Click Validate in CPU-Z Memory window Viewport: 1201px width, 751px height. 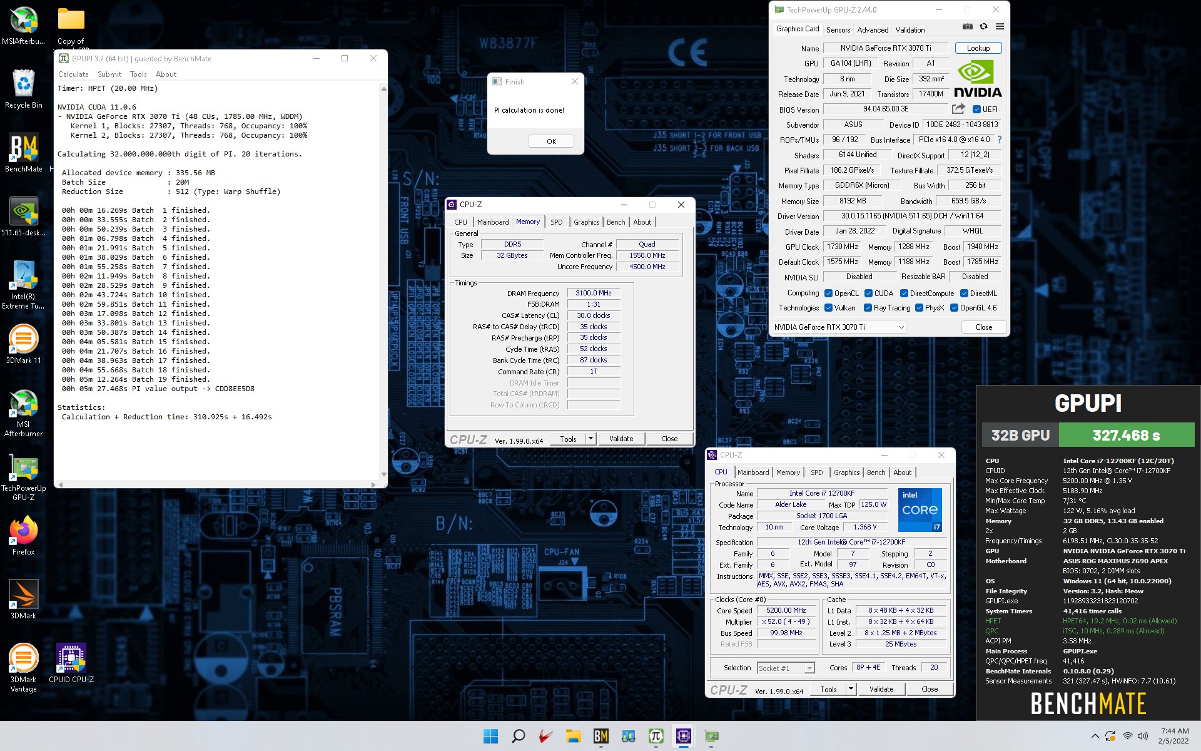coord(621,439)
